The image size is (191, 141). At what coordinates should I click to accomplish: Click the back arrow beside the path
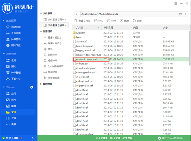77,14
